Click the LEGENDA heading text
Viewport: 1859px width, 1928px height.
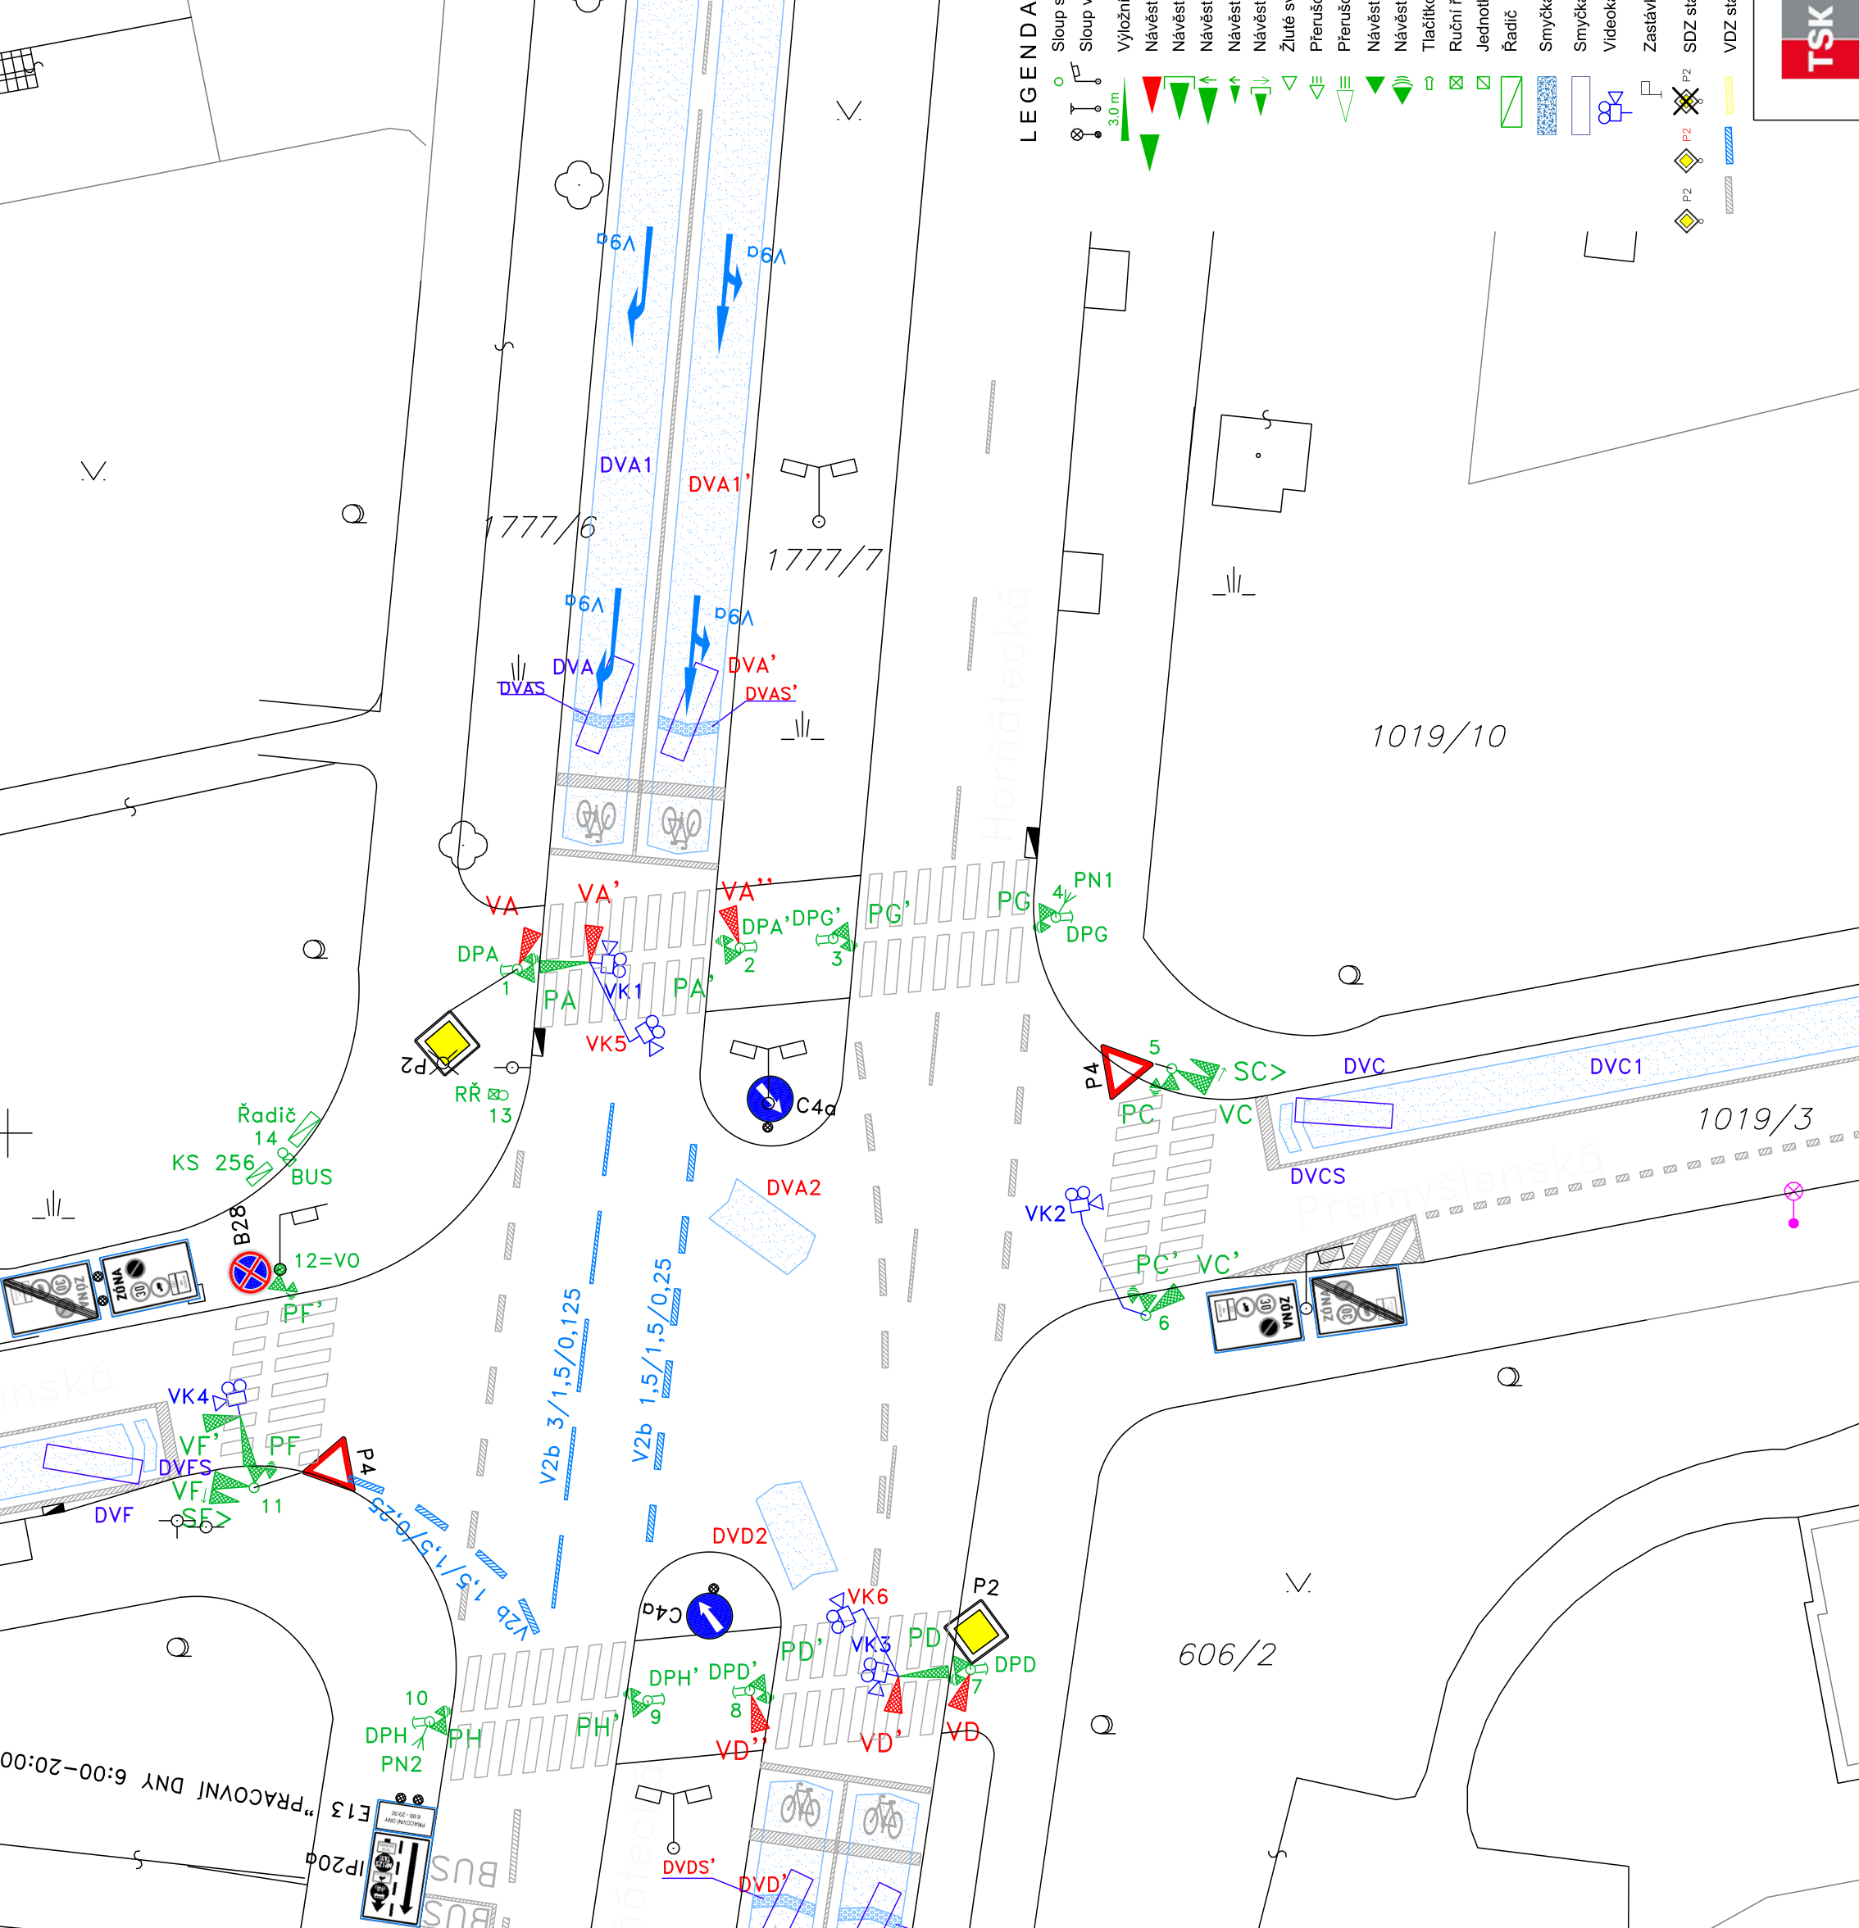click(1029, 72)
